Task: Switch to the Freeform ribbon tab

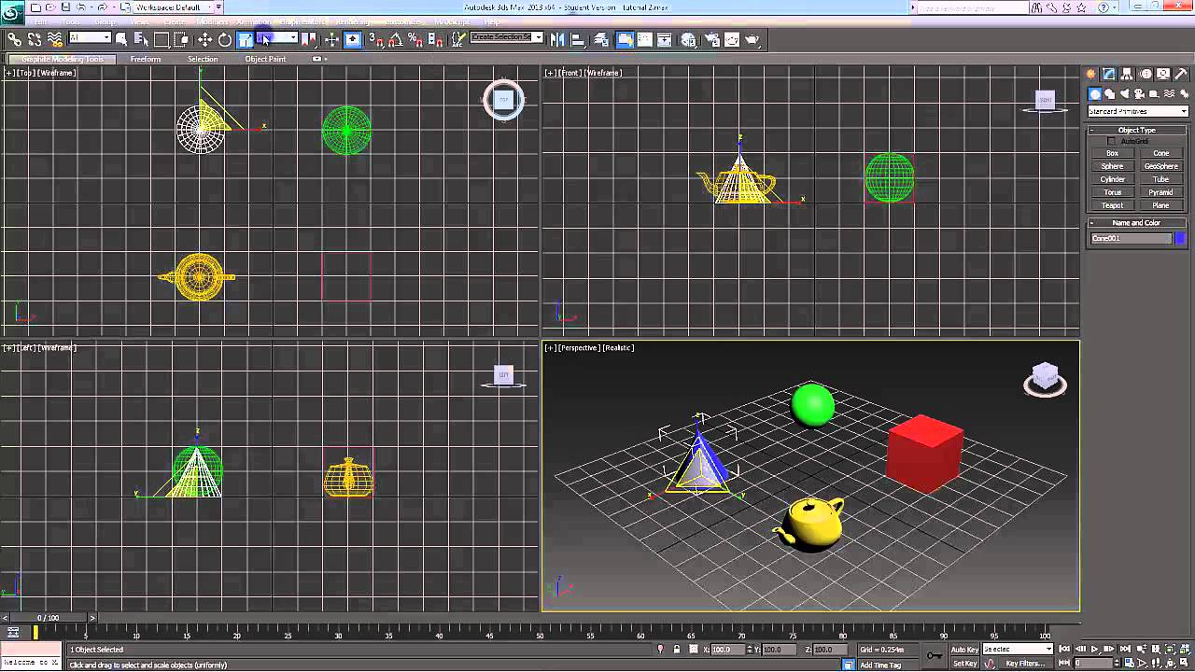Action: pos(146,59)
